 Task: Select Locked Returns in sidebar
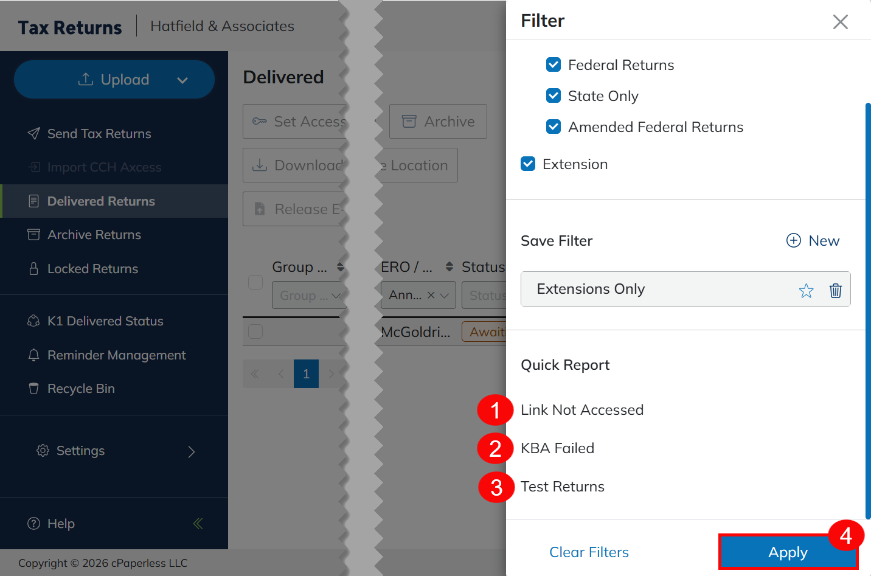[x=92, y=269]
